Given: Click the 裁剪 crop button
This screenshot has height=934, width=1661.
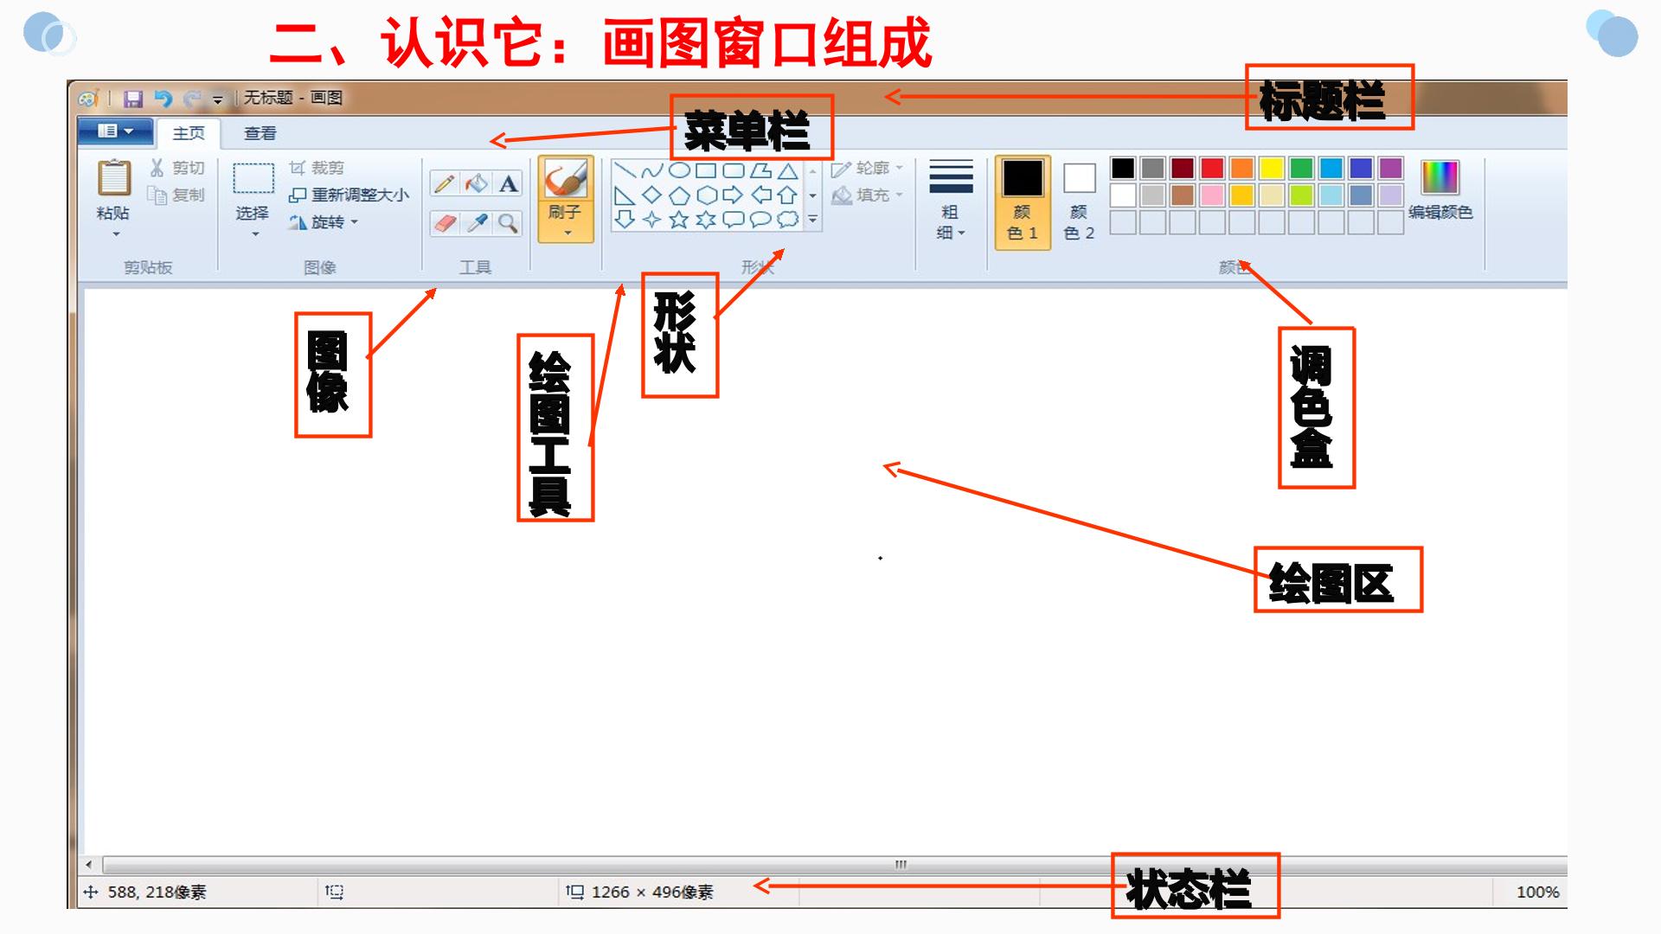Looking at the screenshot, I should 317,168.
